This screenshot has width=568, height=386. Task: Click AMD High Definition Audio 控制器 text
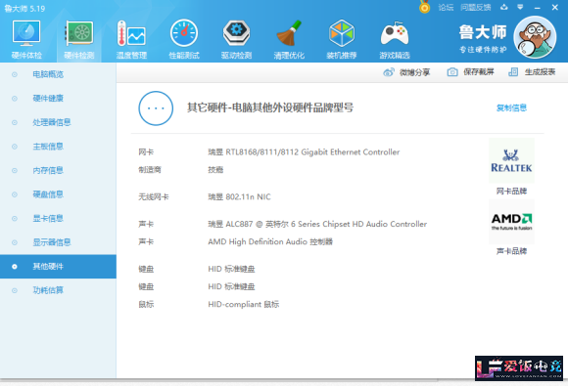pyautogui.click(x=270, y=241)
